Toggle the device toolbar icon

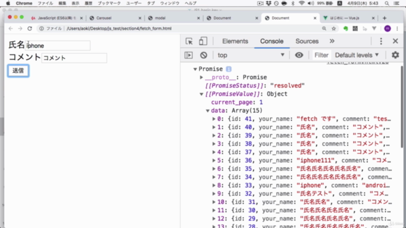(203, 41)
